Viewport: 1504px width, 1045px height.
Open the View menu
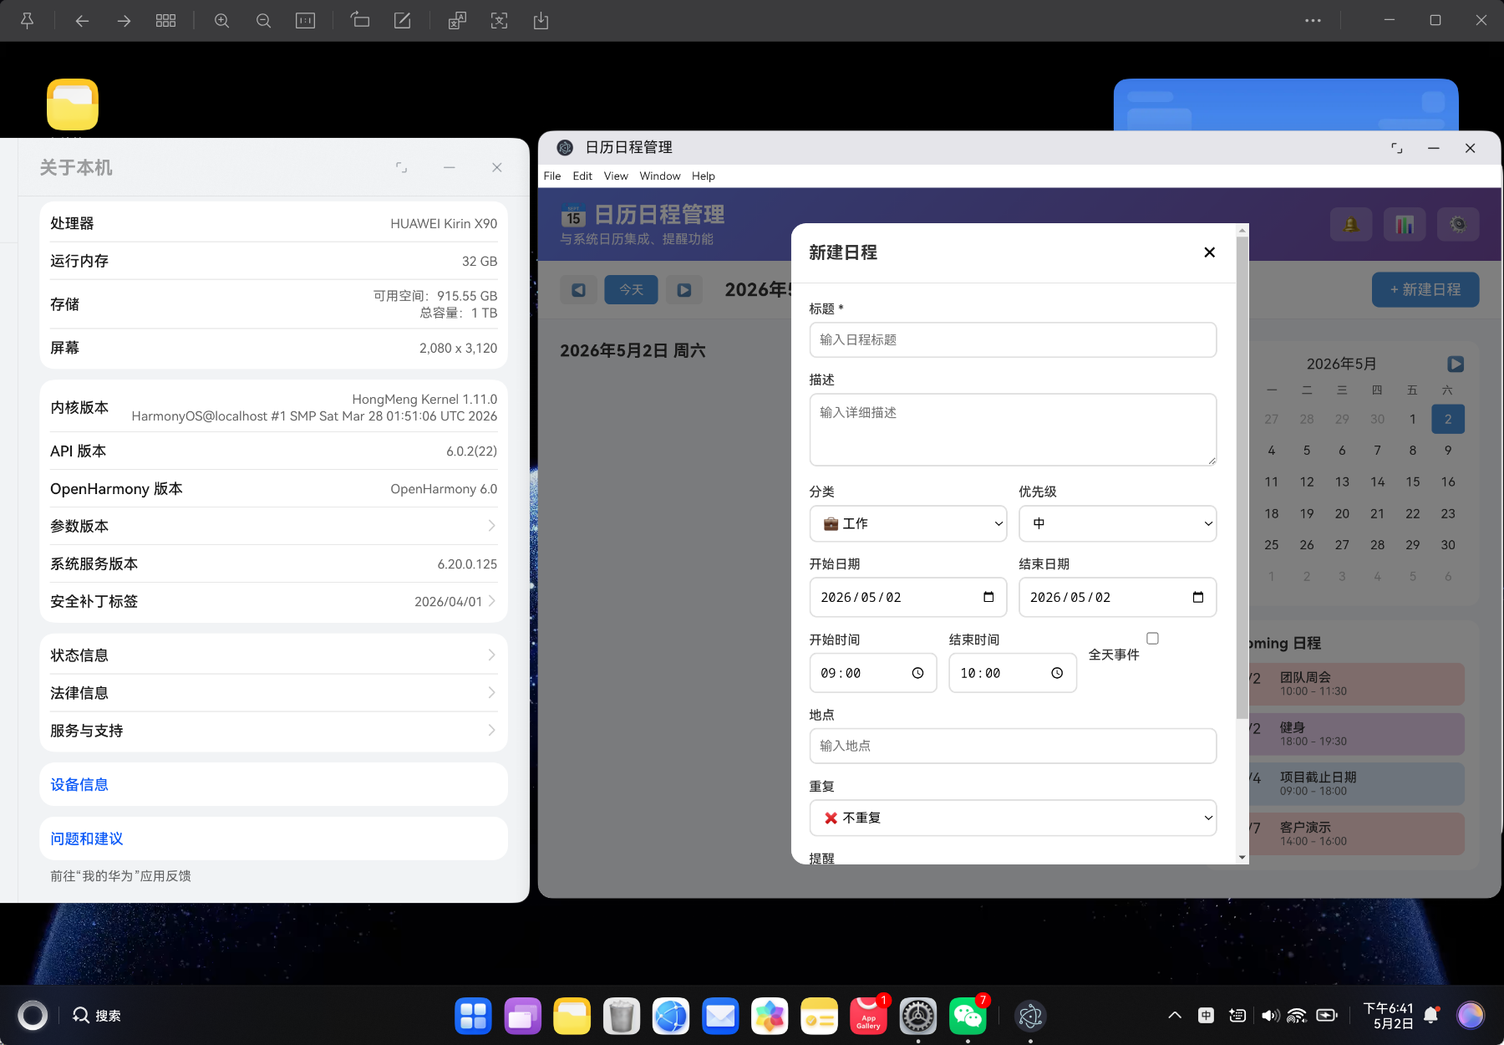616,176
